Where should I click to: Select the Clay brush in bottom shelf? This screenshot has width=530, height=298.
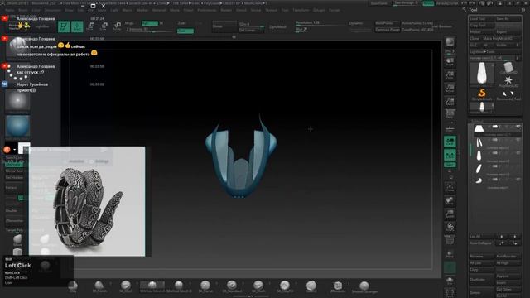tap(73, 286)
